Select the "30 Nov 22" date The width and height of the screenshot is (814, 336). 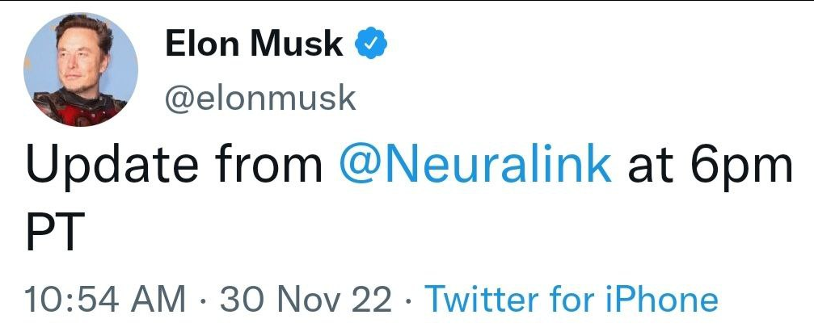pos(306,300)
